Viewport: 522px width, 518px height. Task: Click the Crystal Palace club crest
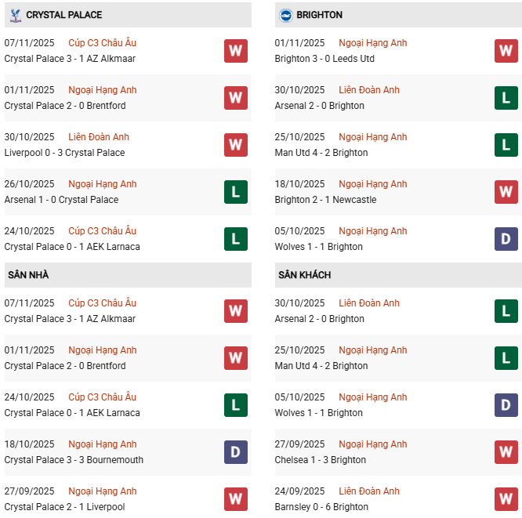(15, 15)
